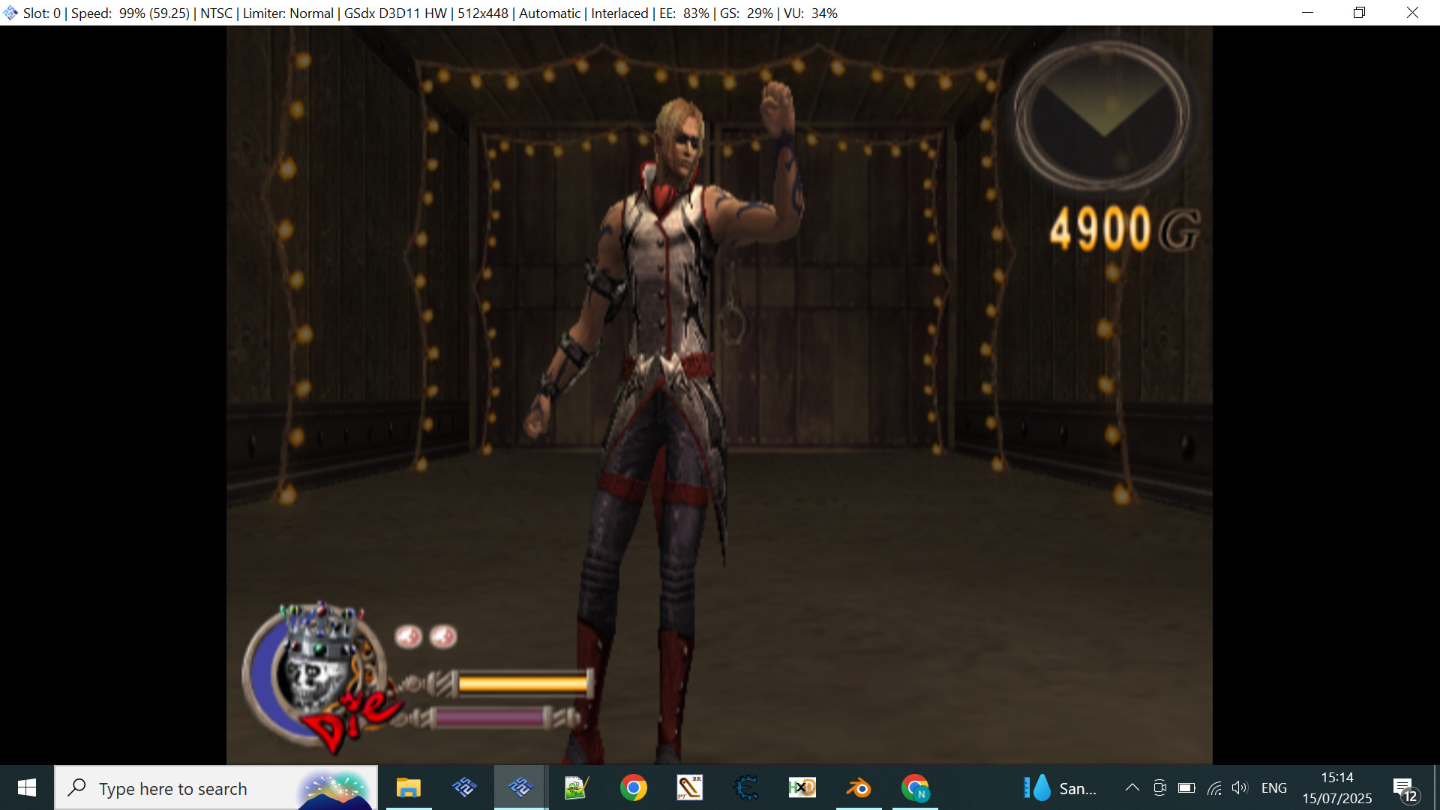This screenshot has height=810, width=1440.
Task: Expand the hidden tray icons chevron
Action: coord(1132,787)
